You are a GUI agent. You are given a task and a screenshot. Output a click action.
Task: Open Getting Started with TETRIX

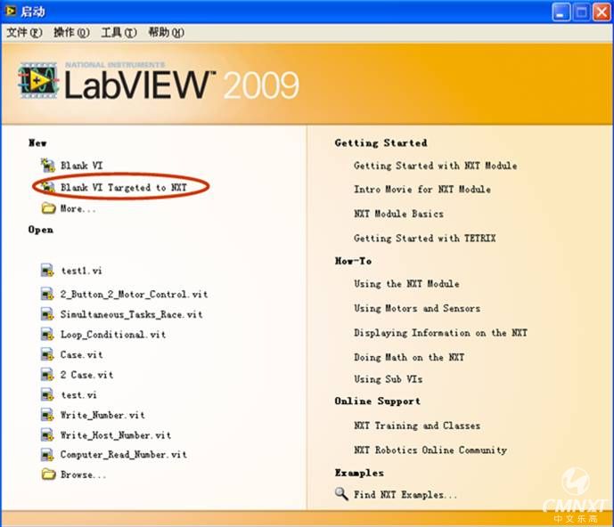click(425, 239)
